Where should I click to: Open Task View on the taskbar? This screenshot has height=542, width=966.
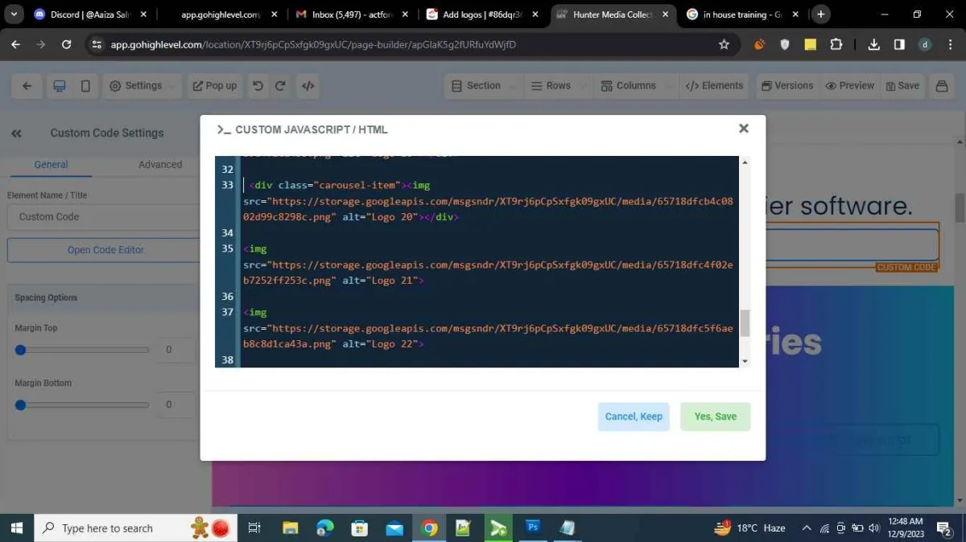[x=254, y=528]
